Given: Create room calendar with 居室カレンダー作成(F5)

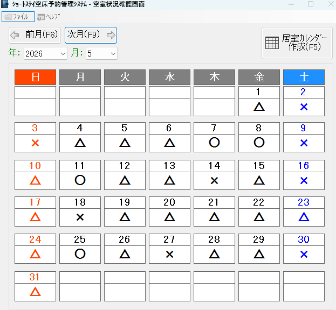Looking at the screenshot, I should pyautogui.click(x=297, y=43).
